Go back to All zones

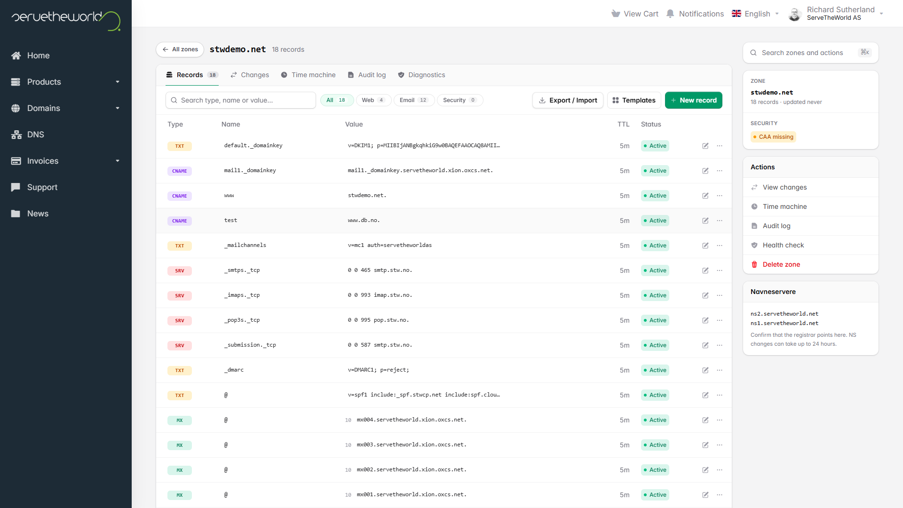(x=180, y=49)
